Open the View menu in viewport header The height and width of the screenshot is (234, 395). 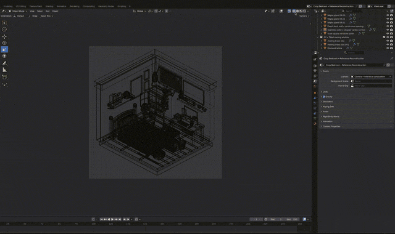click(32, 11)
